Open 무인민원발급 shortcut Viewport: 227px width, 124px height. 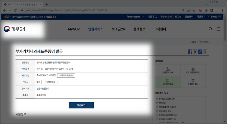click(x=168, y=82)
